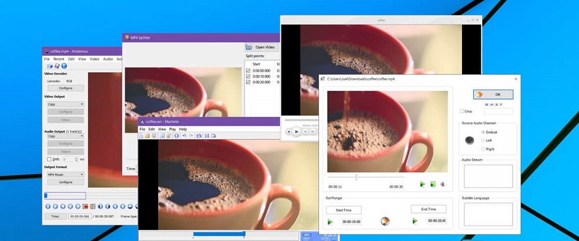The height and width of the screenshot is (241, 579).
Task: Click green Play icon under cutter preview
Action: point(423,184)
